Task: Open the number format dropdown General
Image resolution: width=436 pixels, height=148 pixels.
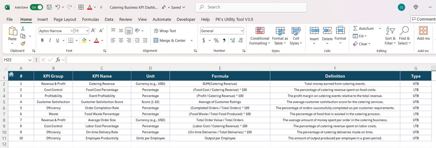Action: 242,31
